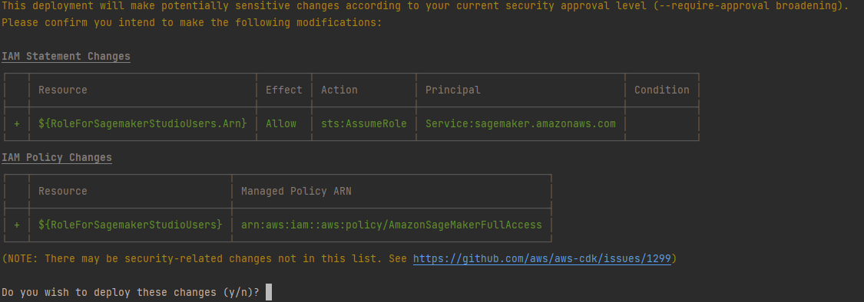Click the IAM Policy Changes heading
The width and height of the screenshot is (864, 302).
[57, 158]
